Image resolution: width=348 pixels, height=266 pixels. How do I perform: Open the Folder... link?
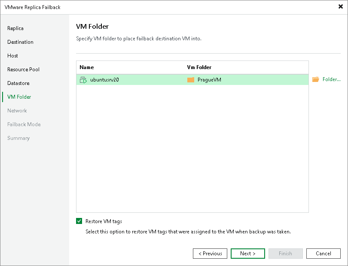point(331,79)
